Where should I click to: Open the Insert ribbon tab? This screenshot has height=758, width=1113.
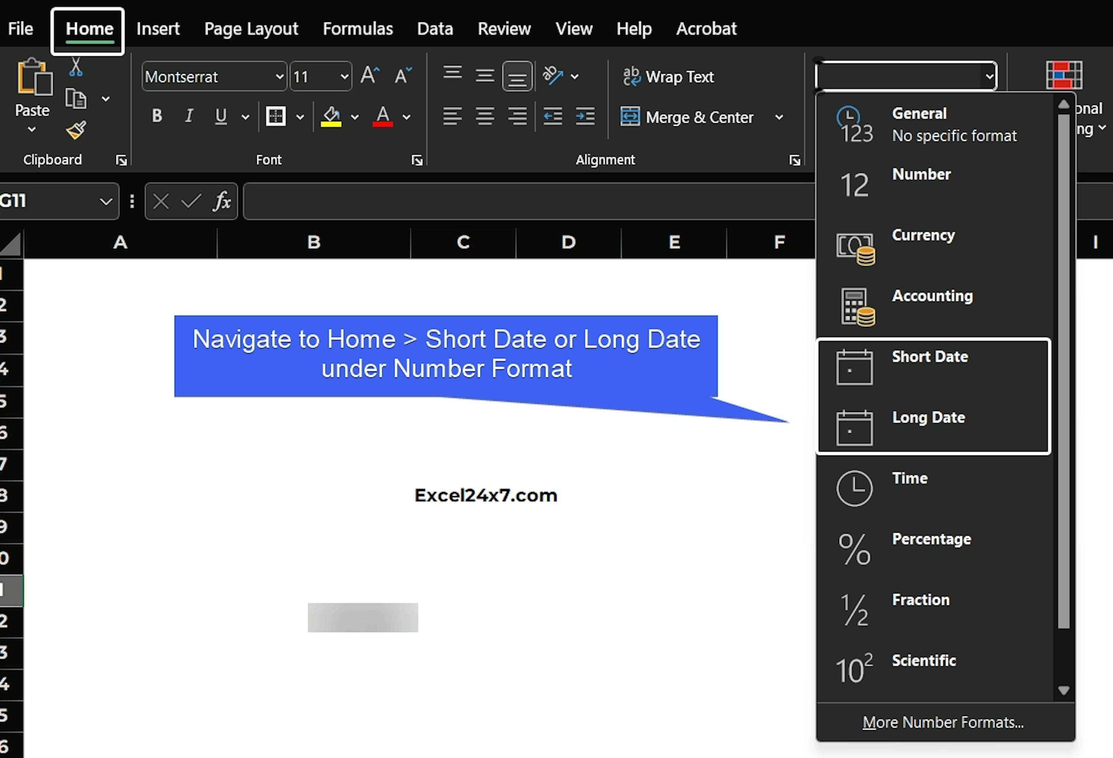(158, 29)
